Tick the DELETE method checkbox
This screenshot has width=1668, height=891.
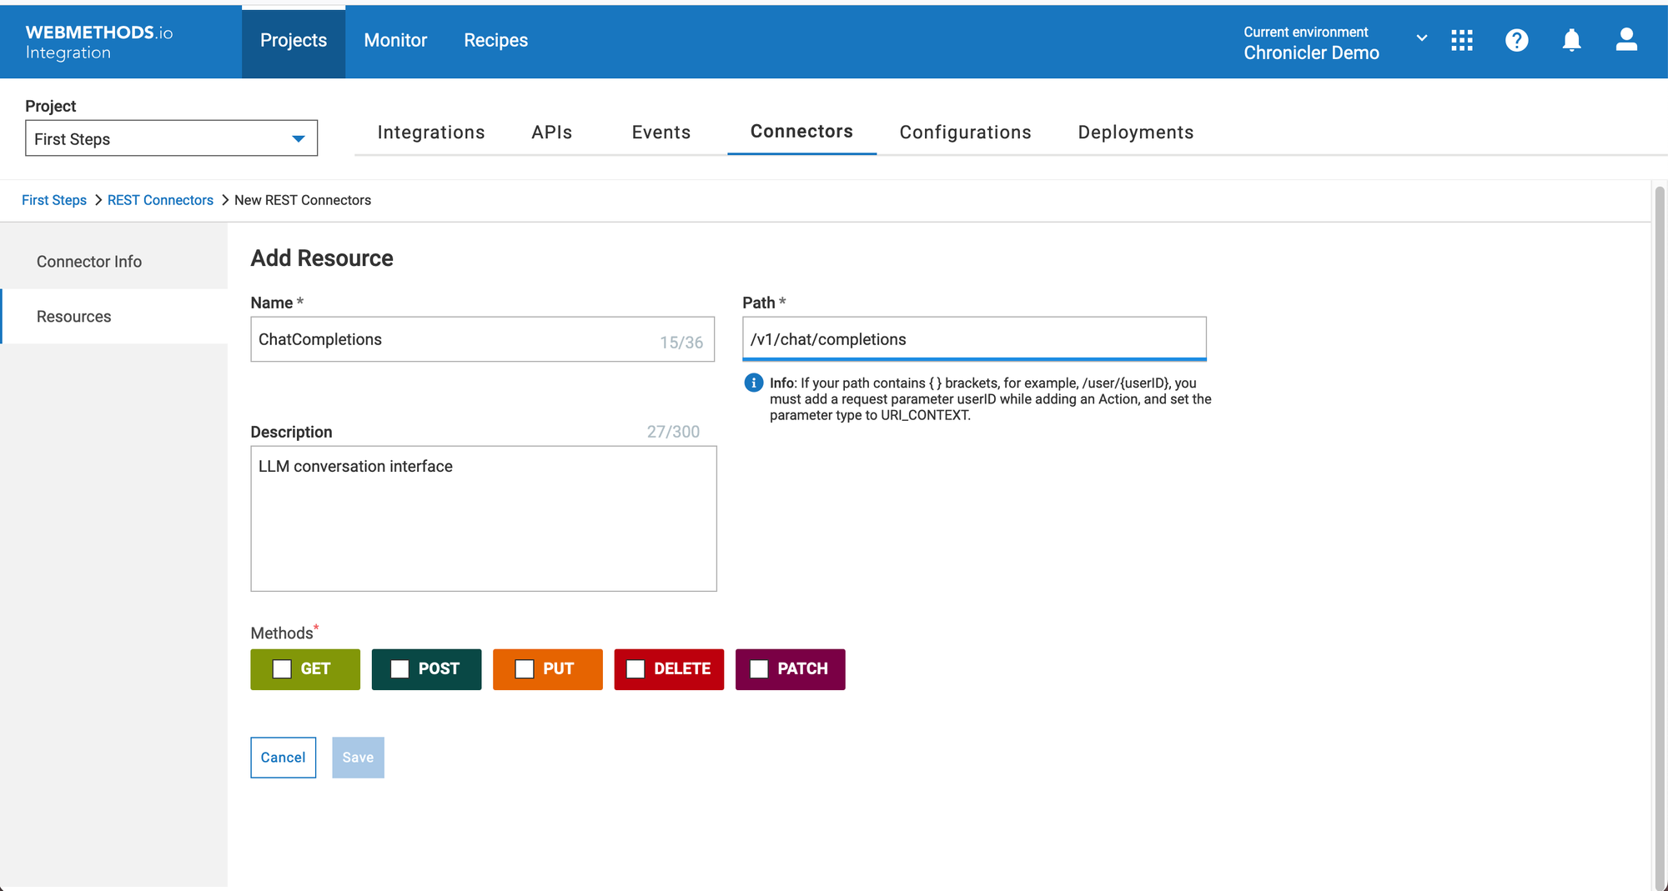tap(636, 669)
